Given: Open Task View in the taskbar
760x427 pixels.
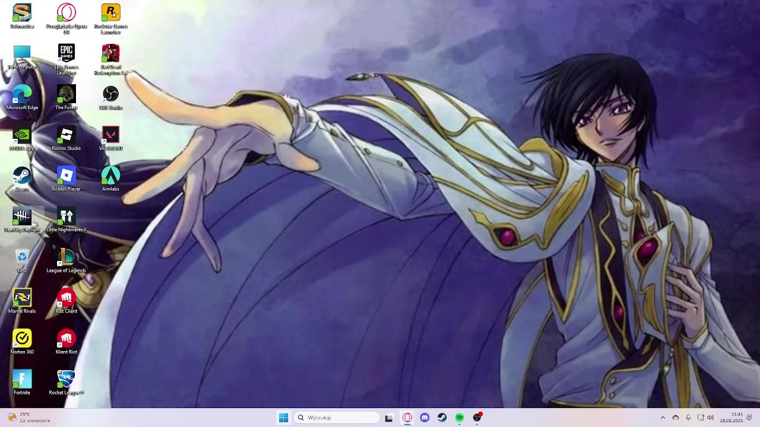Looking at the screenshot, I should point(389,418).
